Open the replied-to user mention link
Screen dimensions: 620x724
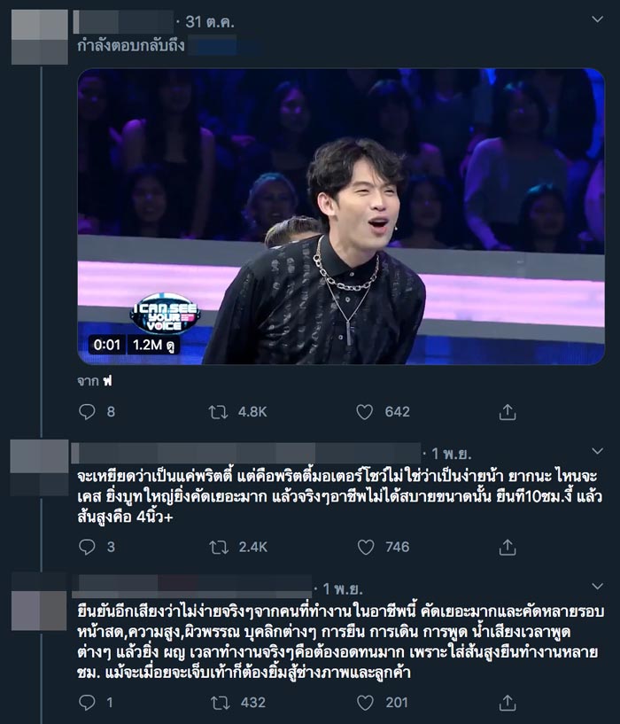[224, 46]
